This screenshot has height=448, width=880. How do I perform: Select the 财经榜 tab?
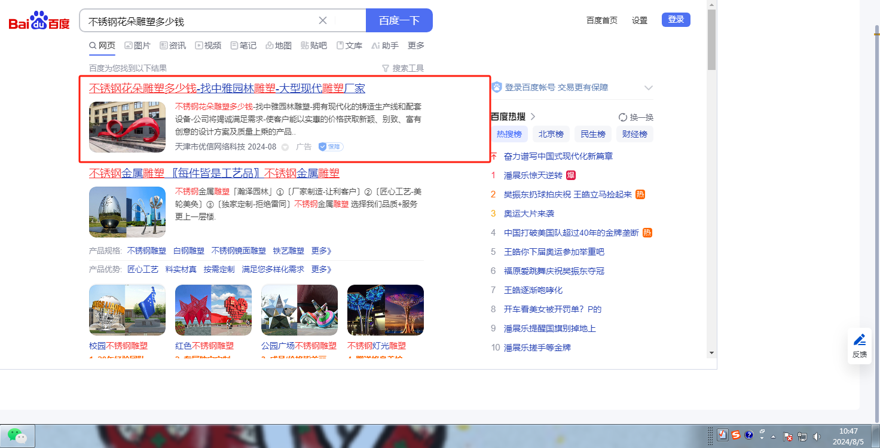coord(635,134)
